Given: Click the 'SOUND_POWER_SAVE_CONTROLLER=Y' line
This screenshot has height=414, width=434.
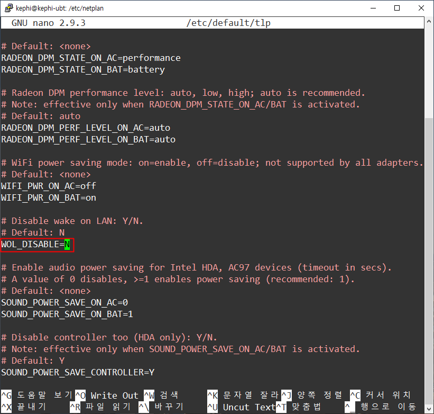Looking at the screenshot, I should [x=78, y=372].
